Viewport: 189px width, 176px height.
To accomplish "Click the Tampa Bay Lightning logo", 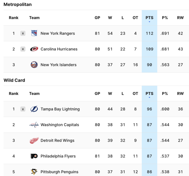I will (x=34, y=109).
